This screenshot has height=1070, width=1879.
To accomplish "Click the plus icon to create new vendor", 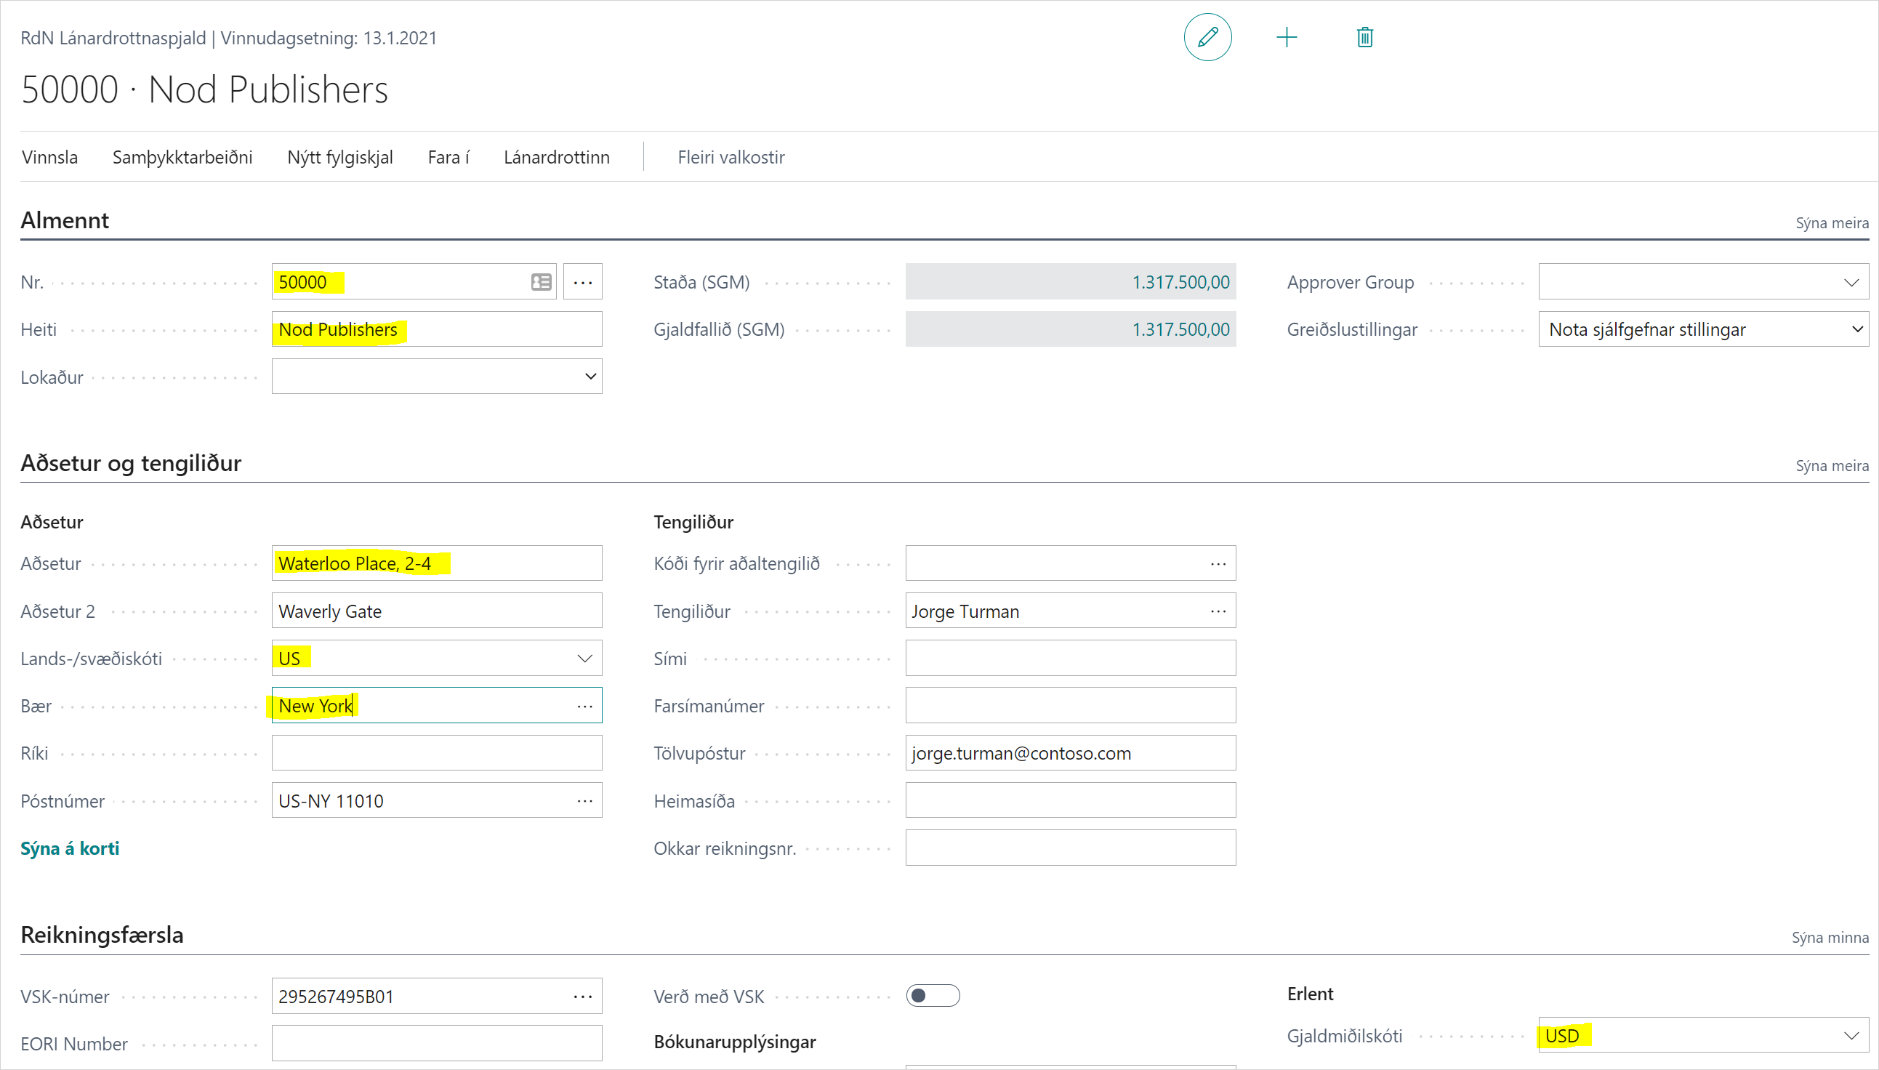I will 1287,37.
